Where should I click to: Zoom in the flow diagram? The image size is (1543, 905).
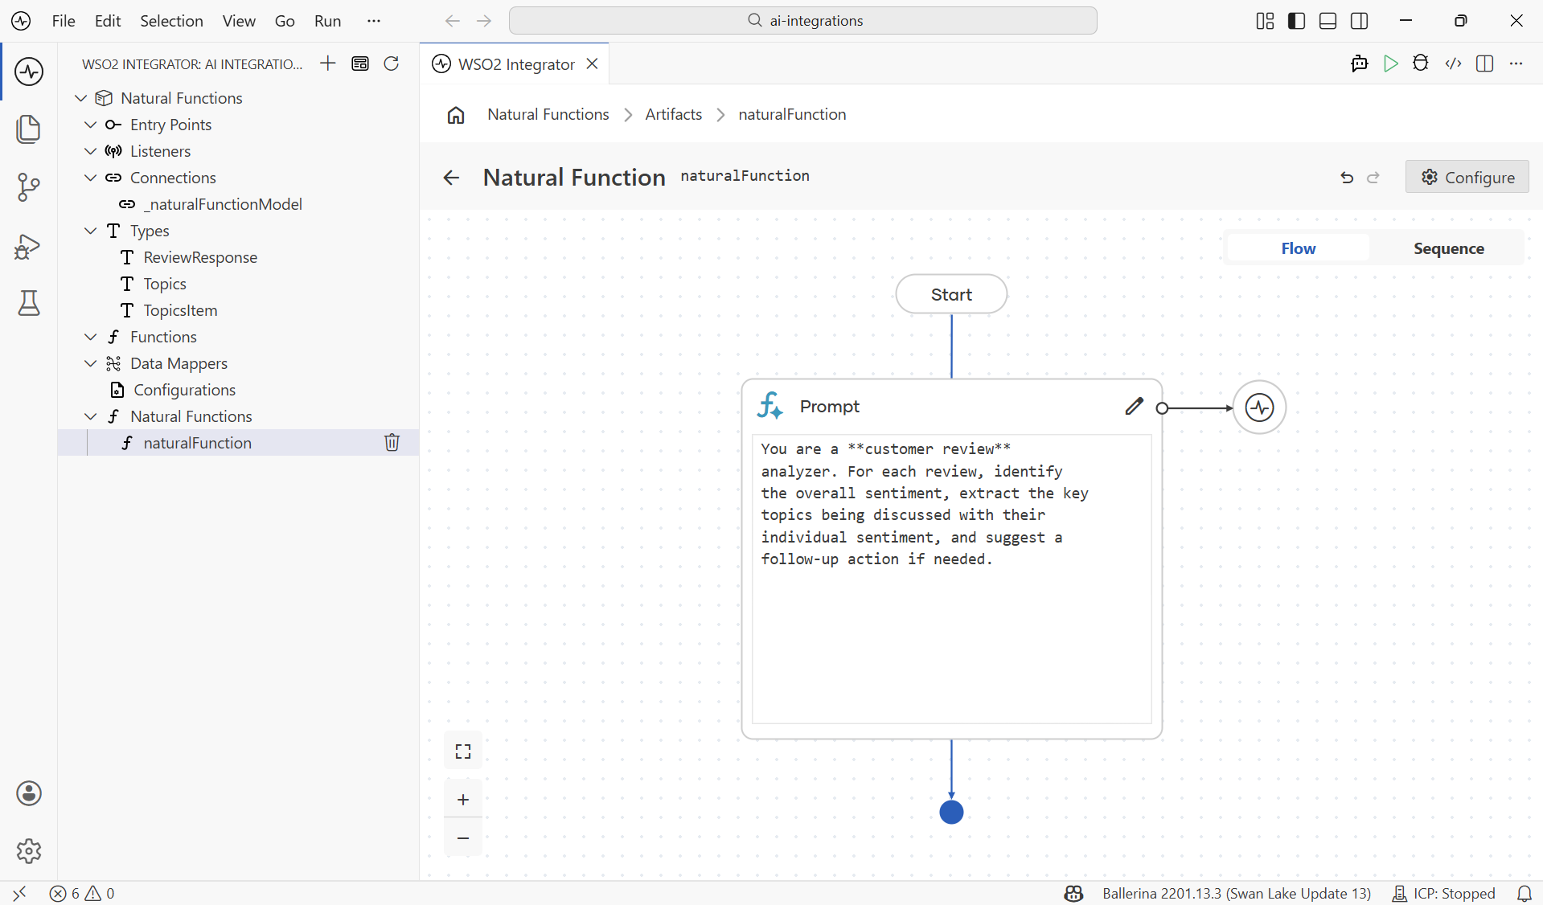[463, 800]
